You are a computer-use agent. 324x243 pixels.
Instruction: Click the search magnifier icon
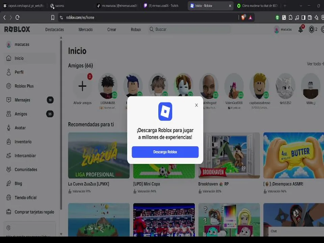pyautogui.click(x=152, y=29)
